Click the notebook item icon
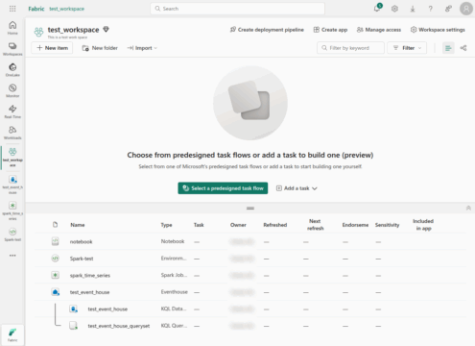This screenshot has width=475, height=346. tap(55, 241)
